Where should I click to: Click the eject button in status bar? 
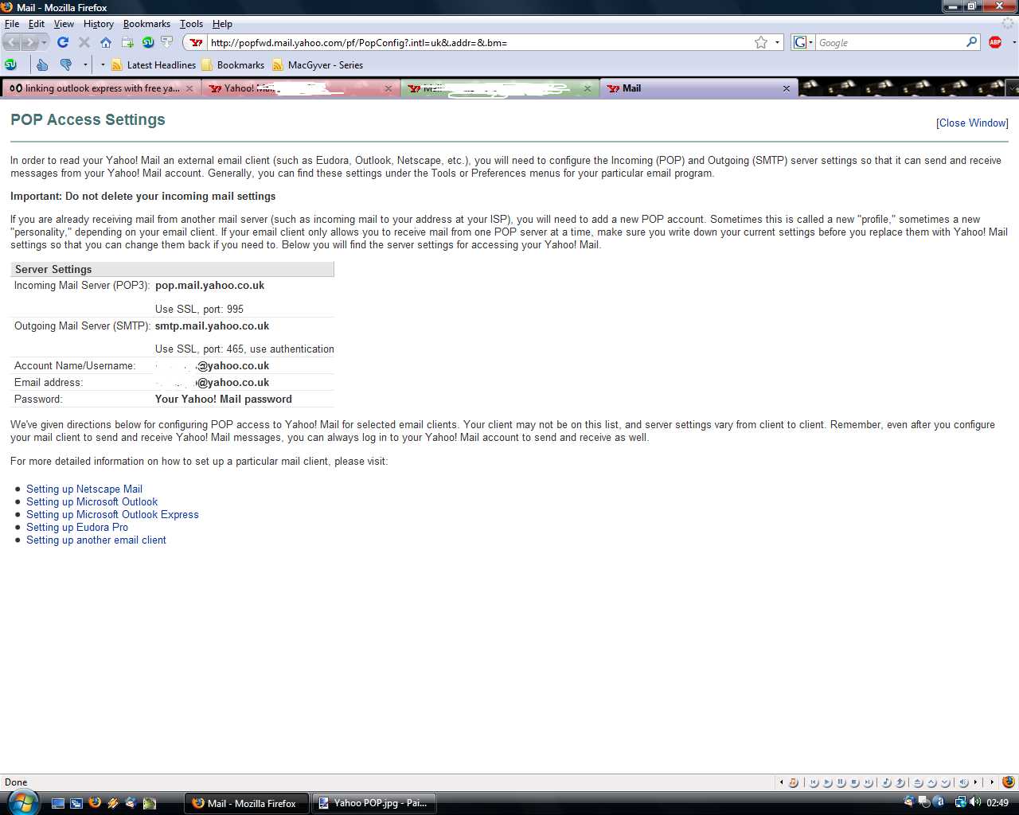[919, 782]
